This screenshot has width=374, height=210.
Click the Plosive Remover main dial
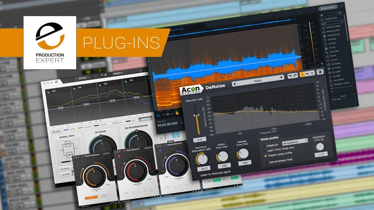[94, 176]
